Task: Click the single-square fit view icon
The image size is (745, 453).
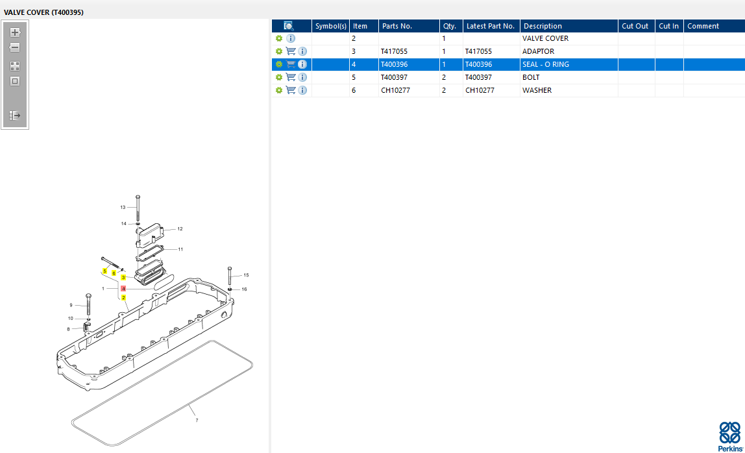Action: 15,81
